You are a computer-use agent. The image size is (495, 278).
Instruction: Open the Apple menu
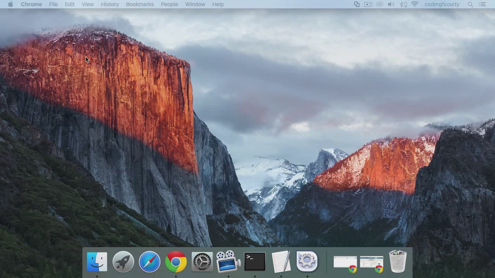[10, 4]
